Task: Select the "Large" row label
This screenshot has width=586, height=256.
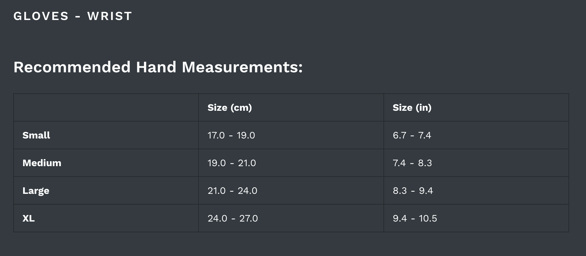Action: coord(36,191)
